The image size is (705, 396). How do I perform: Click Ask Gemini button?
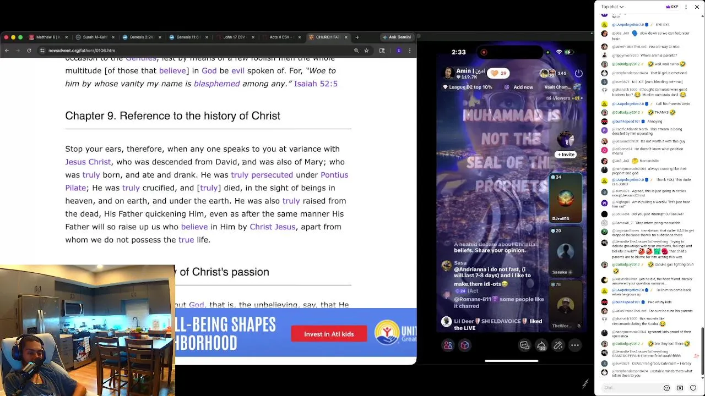click(397, 37)
